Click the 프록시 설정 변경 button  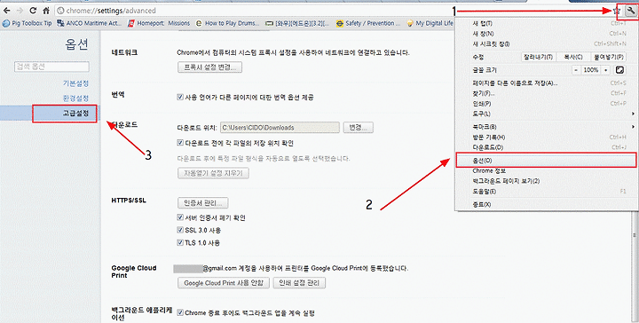coord(209,67)
